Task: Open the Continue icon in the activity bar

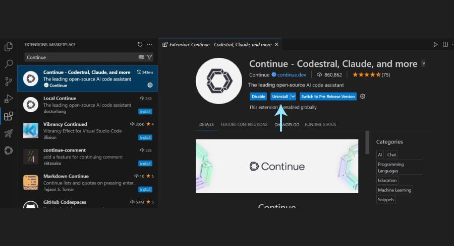Action: coord(9,150)
